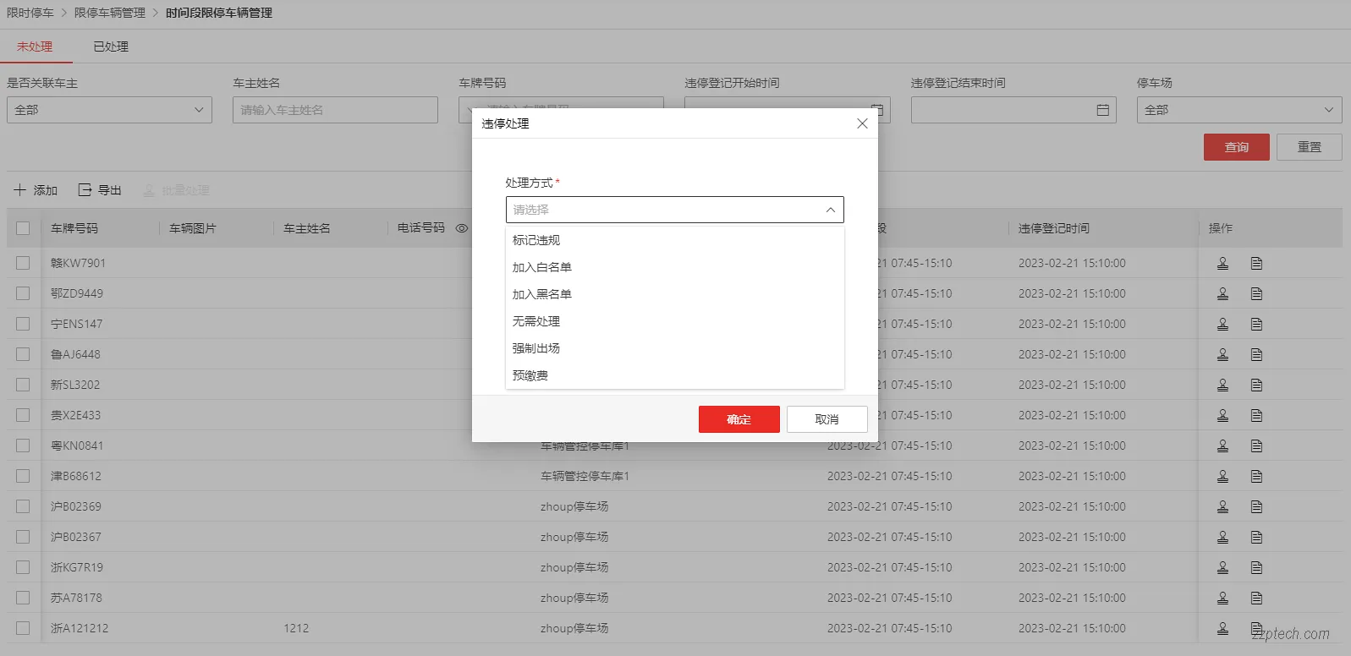Choose 预缴费 option
Viewport: 1351px width, 656px height.
click(674, 375)
